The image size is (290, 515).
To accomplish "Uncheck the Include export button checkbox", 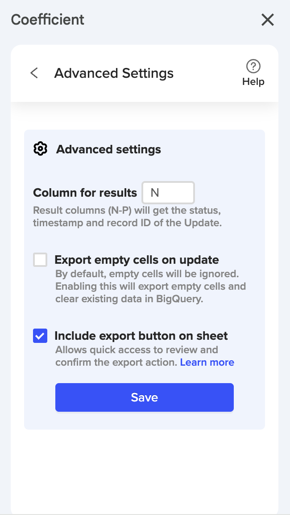I will pyautogui.click(x=40, y=336).
